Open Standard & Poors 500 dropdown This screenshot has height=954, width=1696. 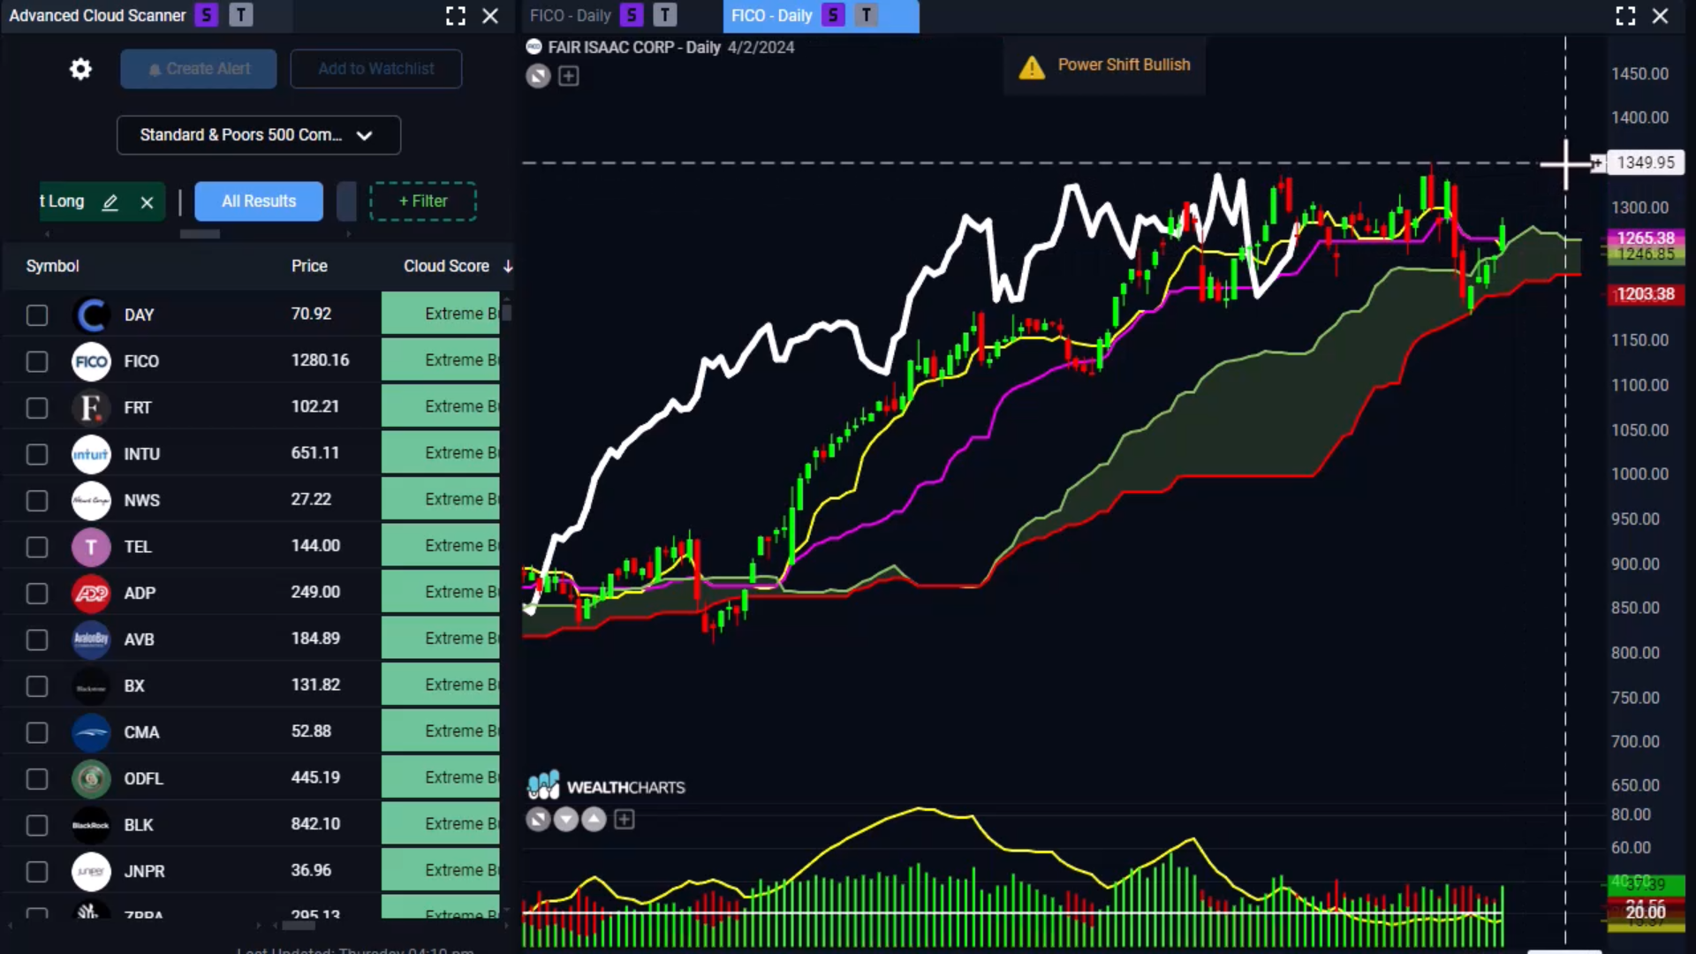click(259, 135)
